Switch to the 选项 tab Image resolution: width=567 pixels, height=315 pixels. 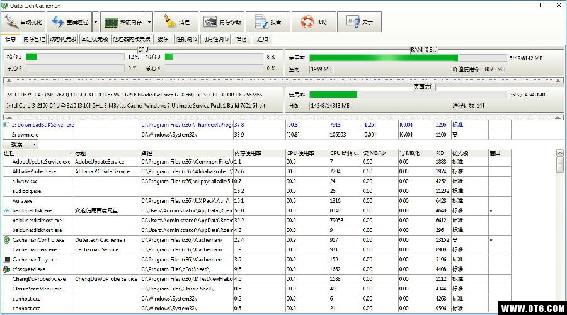[262, 39]
